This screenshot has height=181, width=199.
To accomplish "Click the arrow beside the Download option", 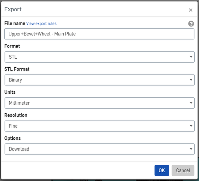I will (x=191, y=149).
